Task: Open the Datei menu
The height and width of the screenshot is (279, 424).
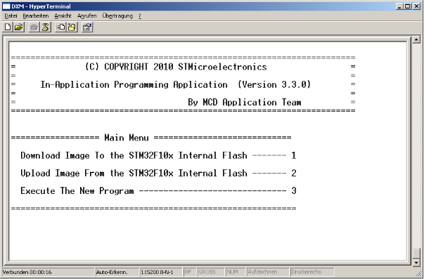Action: [11, 16]
